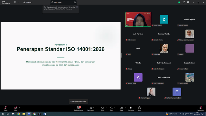Screen dimensions: 206x116
Task: Click the Share screen button
Action: coord(121,108)
